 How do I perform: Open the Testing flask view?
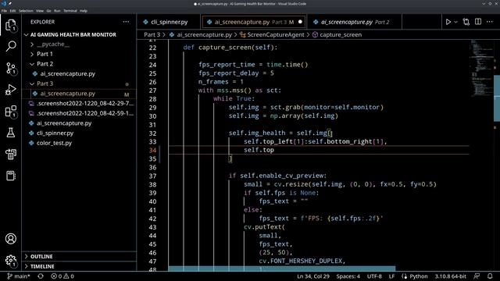(x=10, y=133)
